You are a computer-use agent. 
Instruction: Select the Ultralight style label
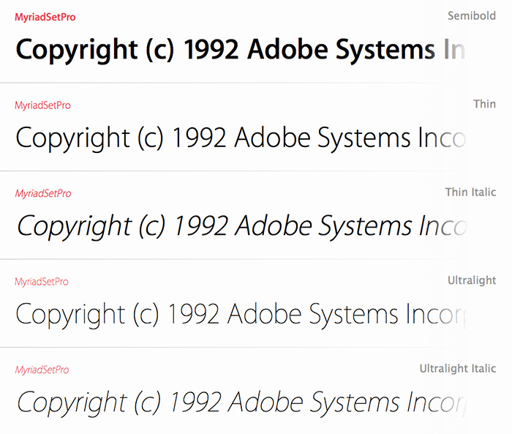click(x=472, y=280)
